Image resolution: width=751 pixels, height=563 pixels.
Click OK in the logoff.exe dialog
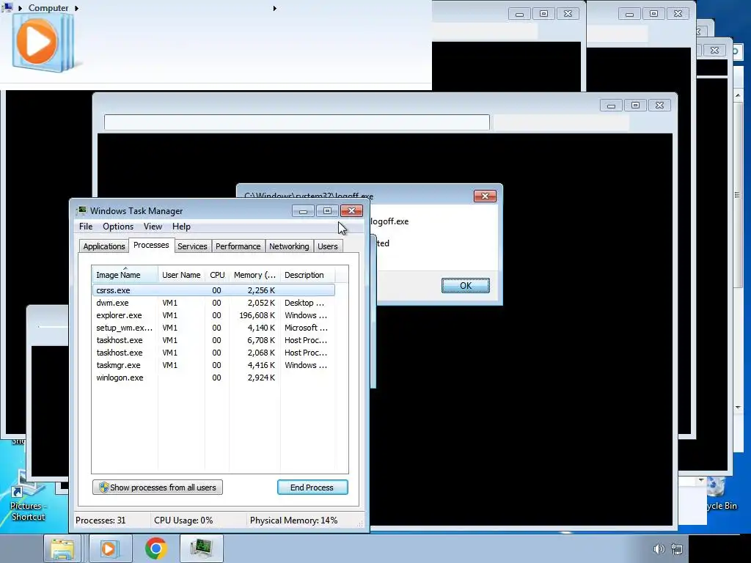click(x=466, y=286)
